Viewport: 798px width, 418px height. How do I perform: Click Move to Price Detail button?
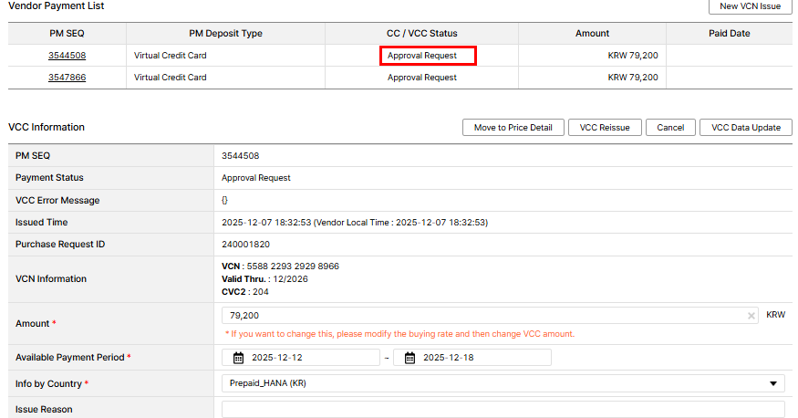click(513, 128)
